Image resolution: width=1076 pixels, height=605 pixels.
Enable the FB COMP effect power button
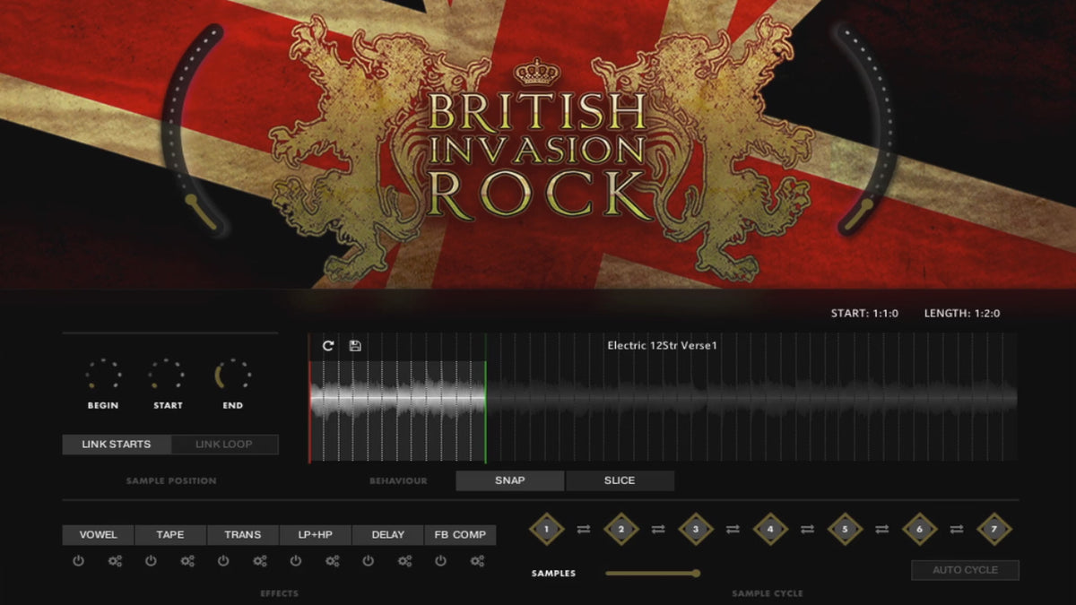(440, 561)
